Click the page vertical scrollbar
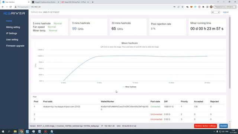Viewport: 238px width, 134px height. click(x=230, y=52)
